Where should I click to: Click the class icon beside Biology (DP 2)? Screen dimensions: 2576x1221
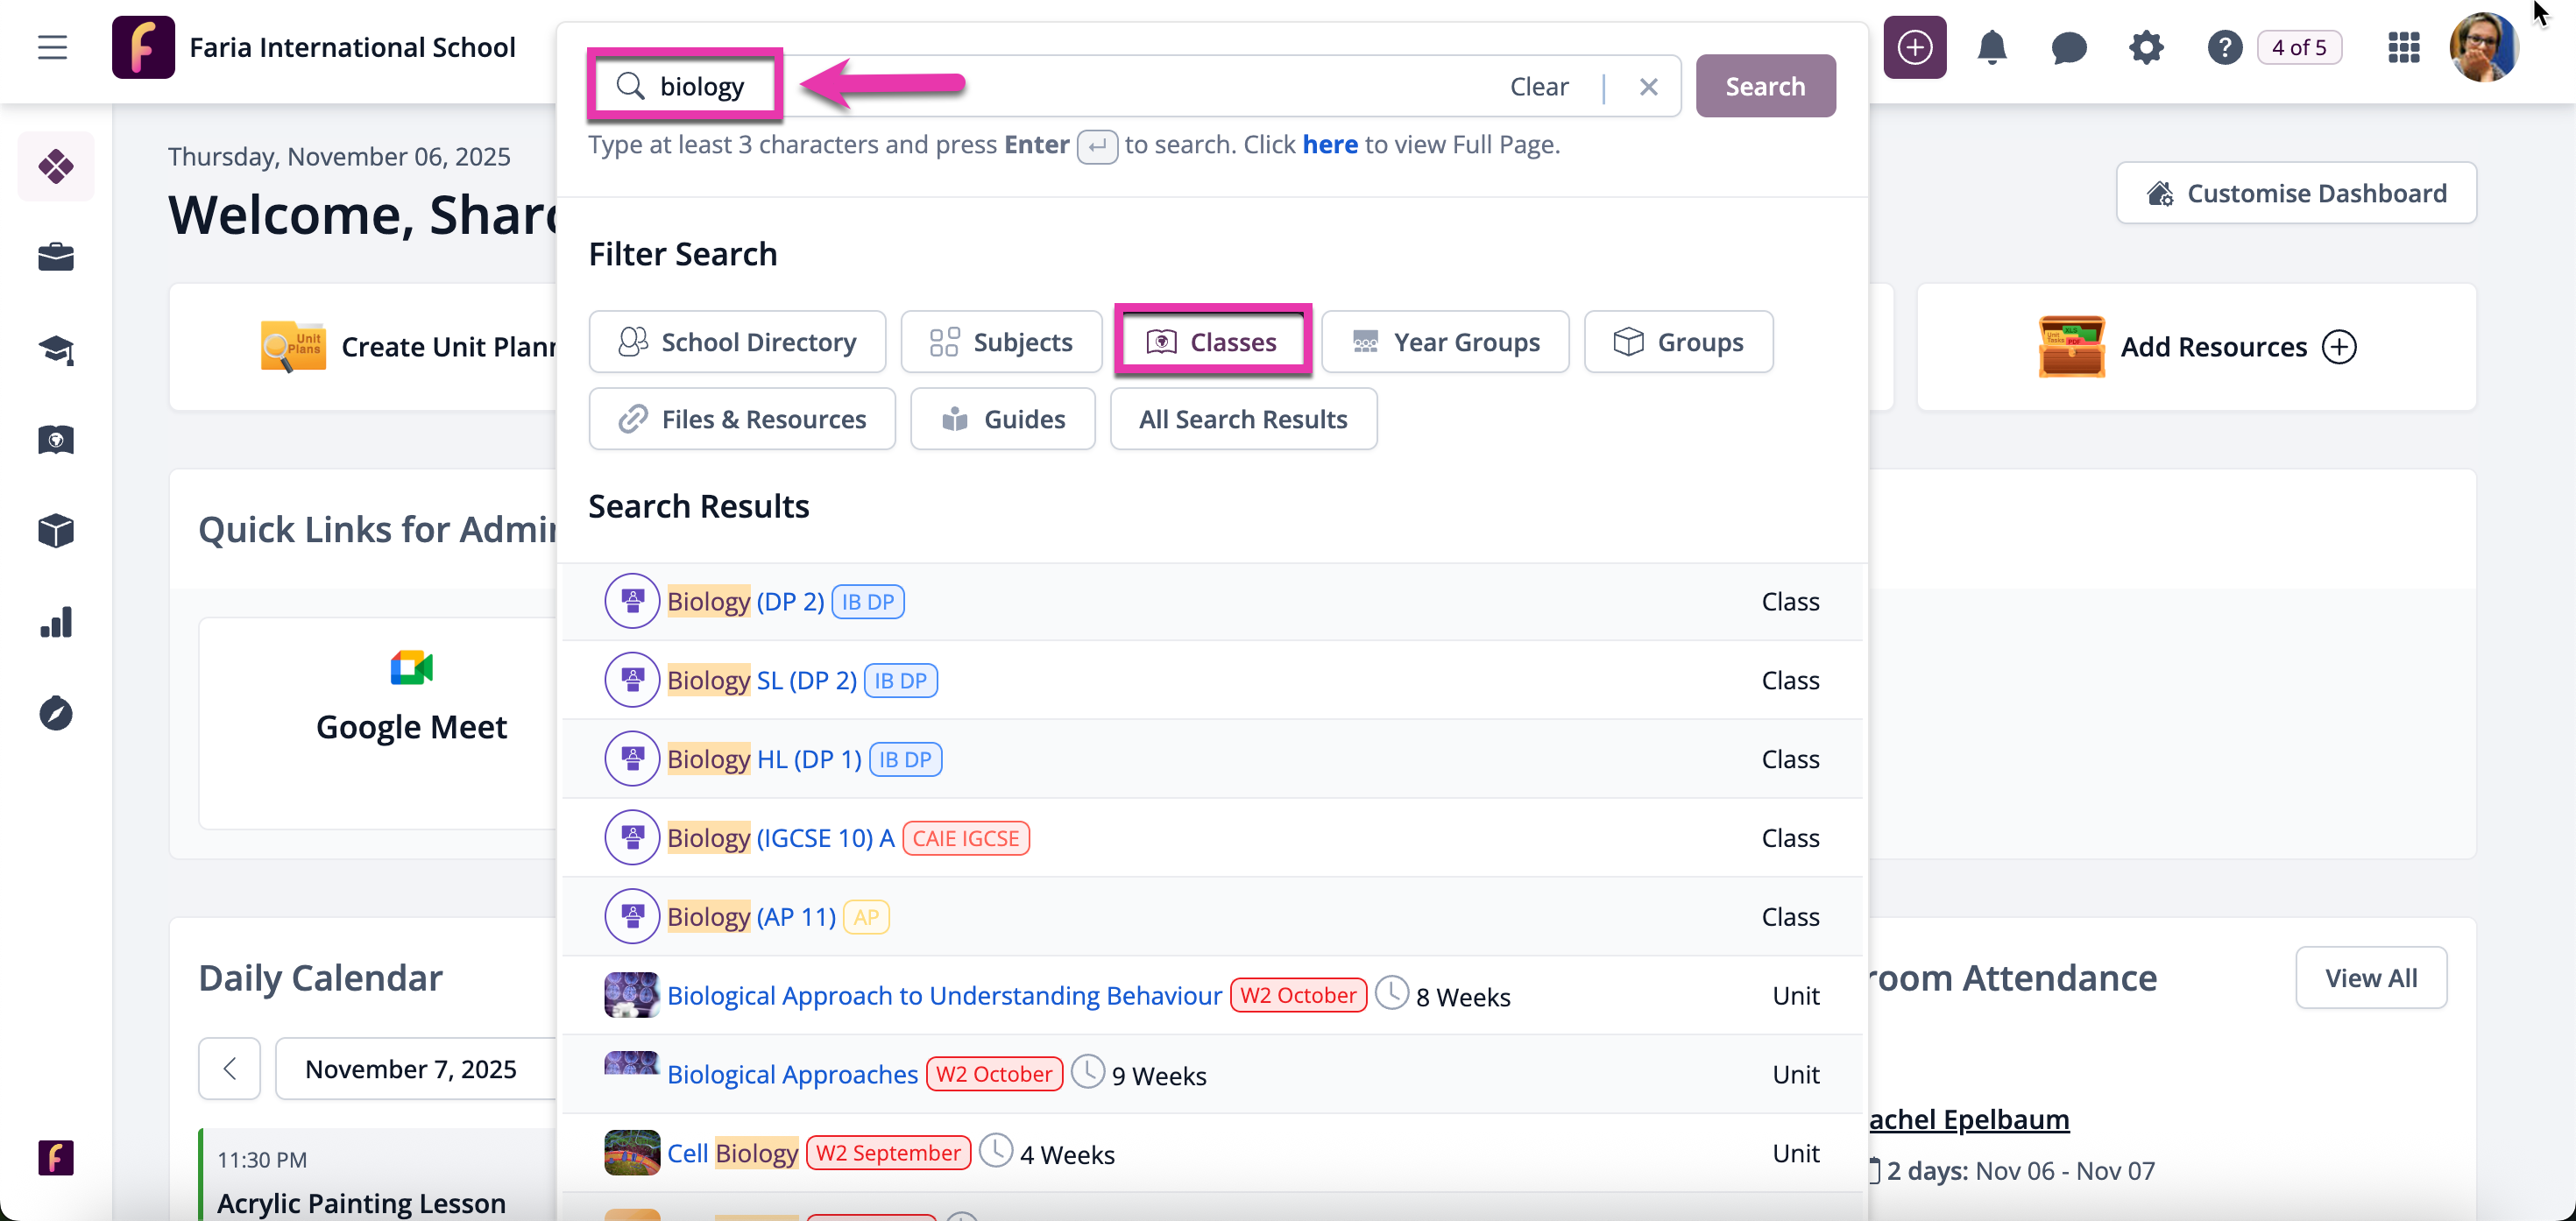click(632, 602)
